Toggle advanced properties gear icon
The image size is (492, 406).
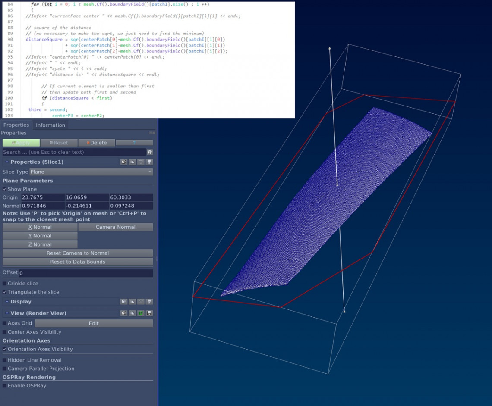[x=150, y=152]
